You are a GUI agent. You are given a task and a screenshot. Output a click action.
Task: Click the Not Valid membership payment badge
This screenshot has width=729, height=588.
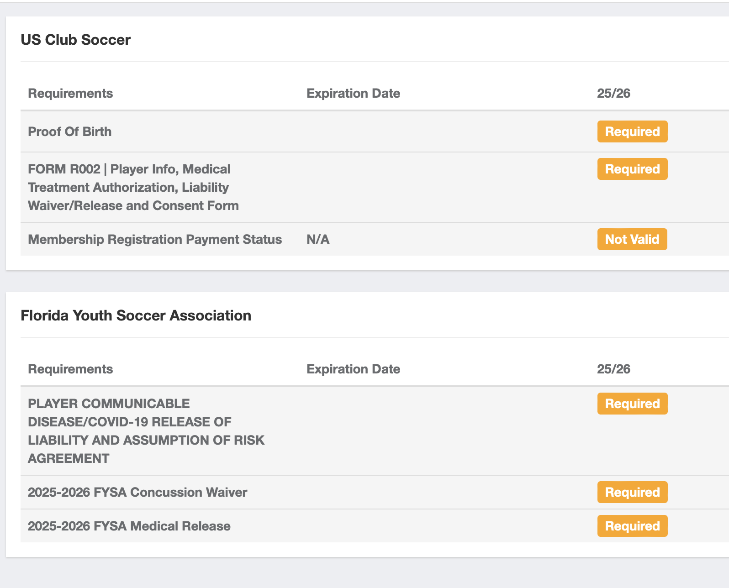pyautogui.click(x=632, y=239)
